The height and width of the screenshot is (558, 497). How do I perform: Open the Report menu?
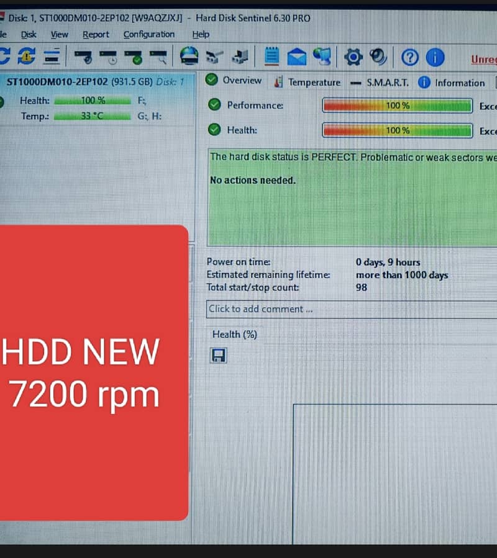tap(96, 35)
